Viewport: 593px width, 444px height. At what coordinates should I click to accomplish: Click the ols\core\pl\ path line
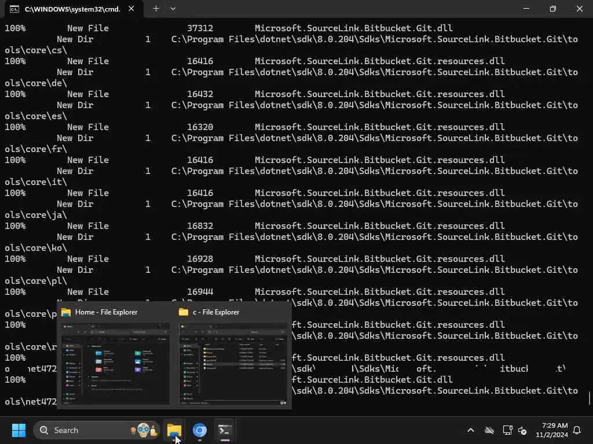[x=36, y=280]
